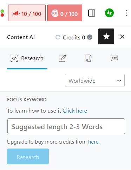The width and height of the screenshot is (131, 170).
Task: Click the green and red traffic light dots
Action: [2, 13]
